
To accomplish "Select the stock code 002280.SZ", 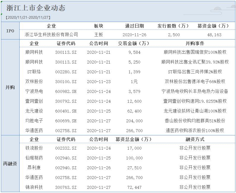I will pos(66,72).
